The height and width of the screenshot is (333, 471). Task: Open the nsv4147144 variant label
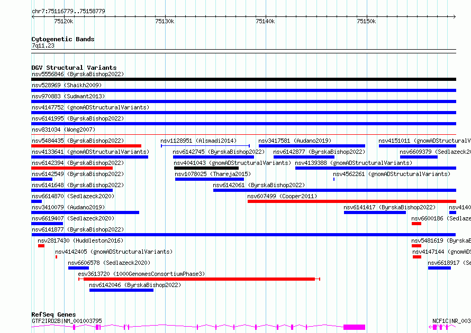[x=441, y=252]
